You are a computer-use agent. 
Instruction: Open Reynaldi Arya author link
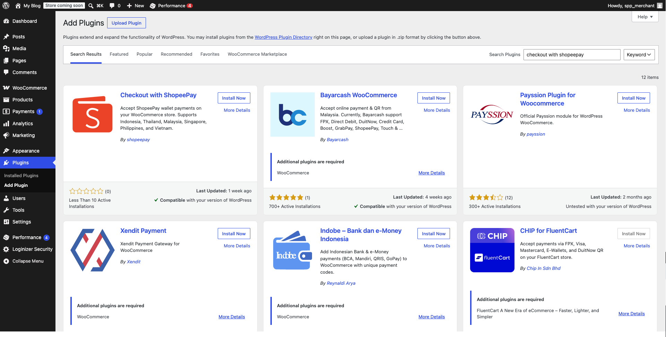click(x=341, y=283)
